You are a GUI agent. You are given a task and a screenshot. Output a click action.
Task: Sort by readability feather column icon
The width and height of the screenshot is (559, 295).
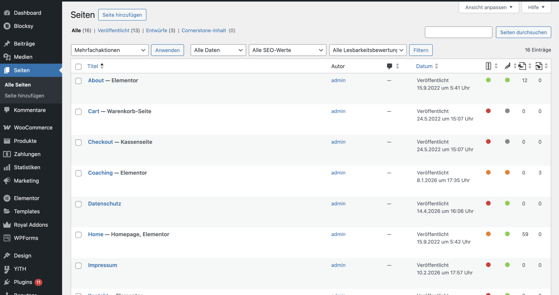(x=507, y=66)
